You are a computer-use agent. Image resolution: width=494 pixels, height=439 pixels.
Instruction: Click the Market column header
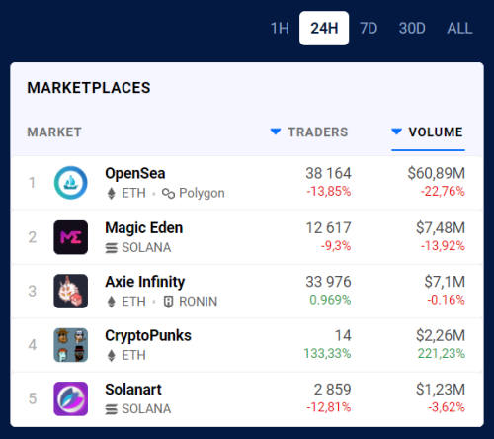pos(54,132)
